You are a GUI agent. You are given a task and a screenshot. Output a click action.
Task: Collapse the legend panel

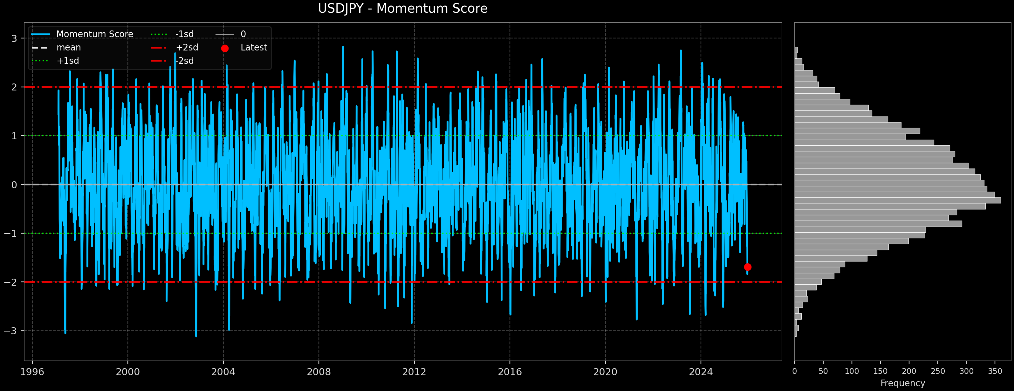(150, 47)
